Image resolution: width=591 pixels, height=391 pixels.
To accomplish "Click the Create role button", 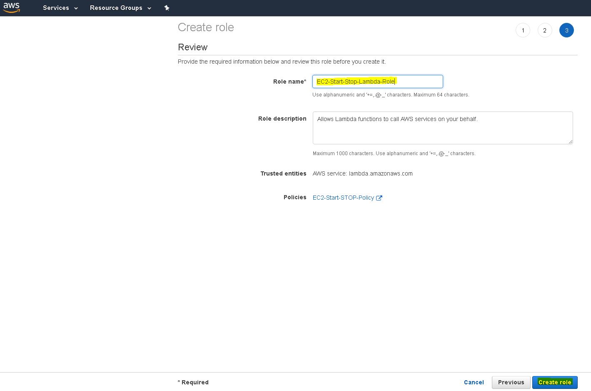I will pos(554,382).
